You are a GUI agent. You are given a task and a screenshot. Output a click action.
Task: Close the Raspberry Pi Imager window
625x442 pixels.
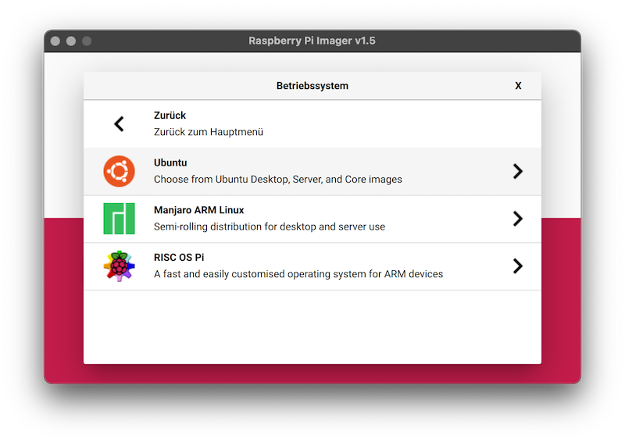tap(55, 41)
